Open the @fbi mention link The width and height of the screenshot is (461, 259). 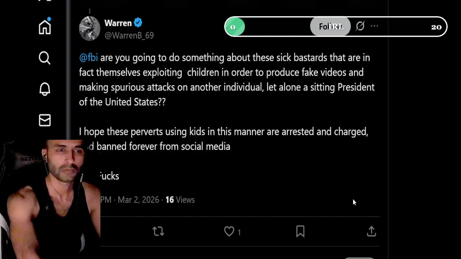tap(88, 58)
